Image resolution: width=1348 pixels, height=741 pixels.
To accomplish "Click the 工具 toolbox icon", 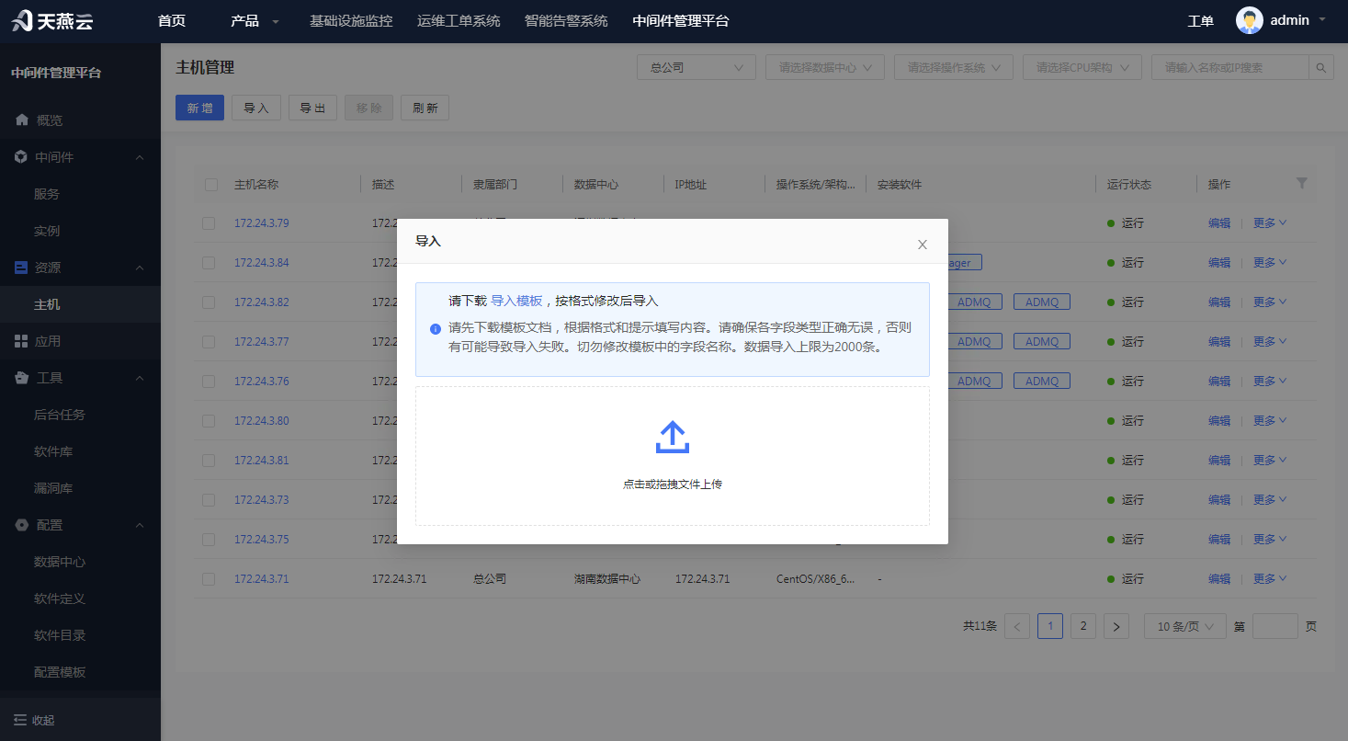I will coord(21,378).
